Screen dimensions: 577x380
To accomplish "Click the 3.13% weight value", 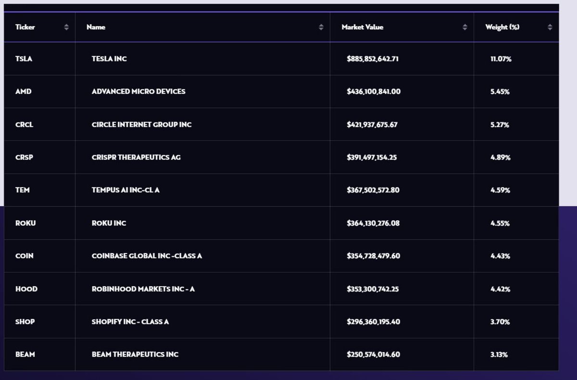I will click(499, 354).
